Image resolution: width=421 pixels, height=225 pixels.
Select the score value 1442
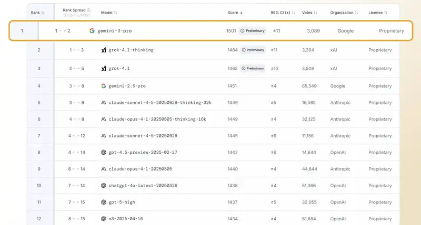pyautogui.click(x=233, y=152)
